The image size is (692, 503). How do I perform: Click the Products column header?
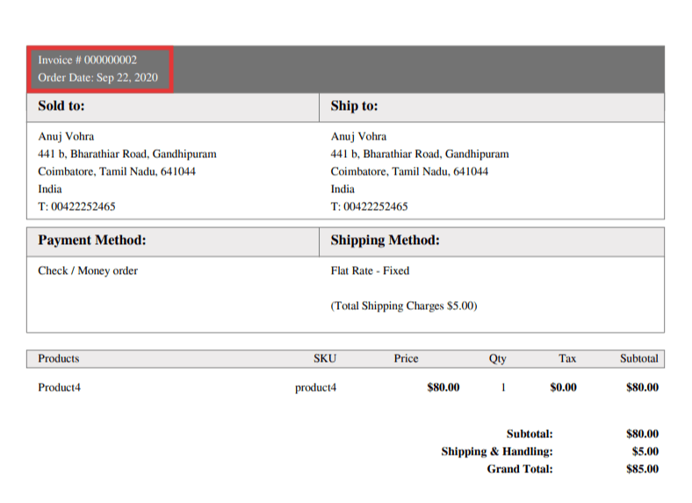click(59, 358)
